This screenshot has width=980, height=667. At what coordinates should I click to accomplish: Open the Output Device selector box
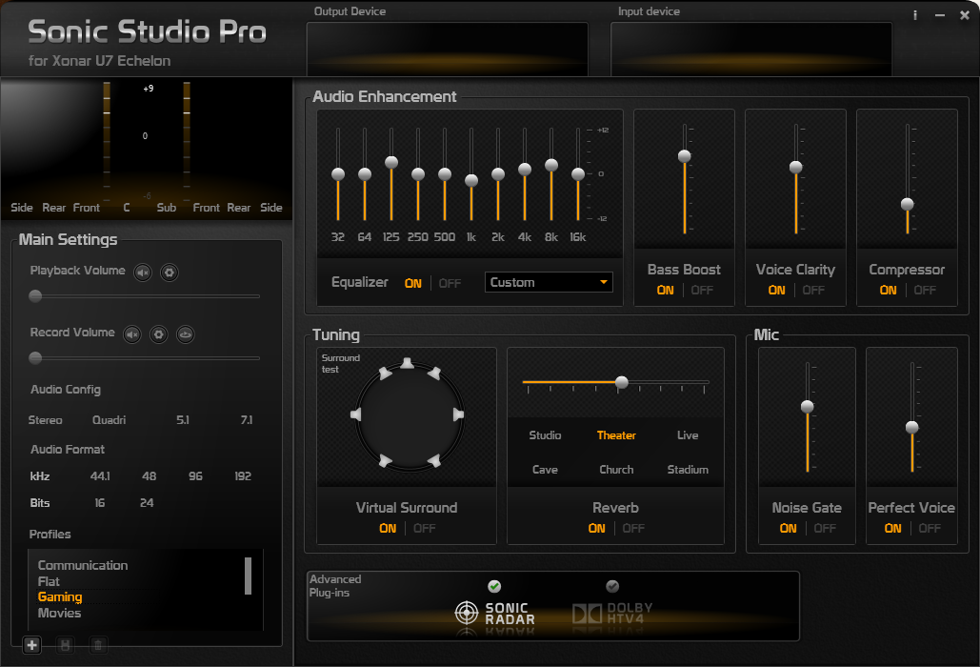(x=448, y=49)
